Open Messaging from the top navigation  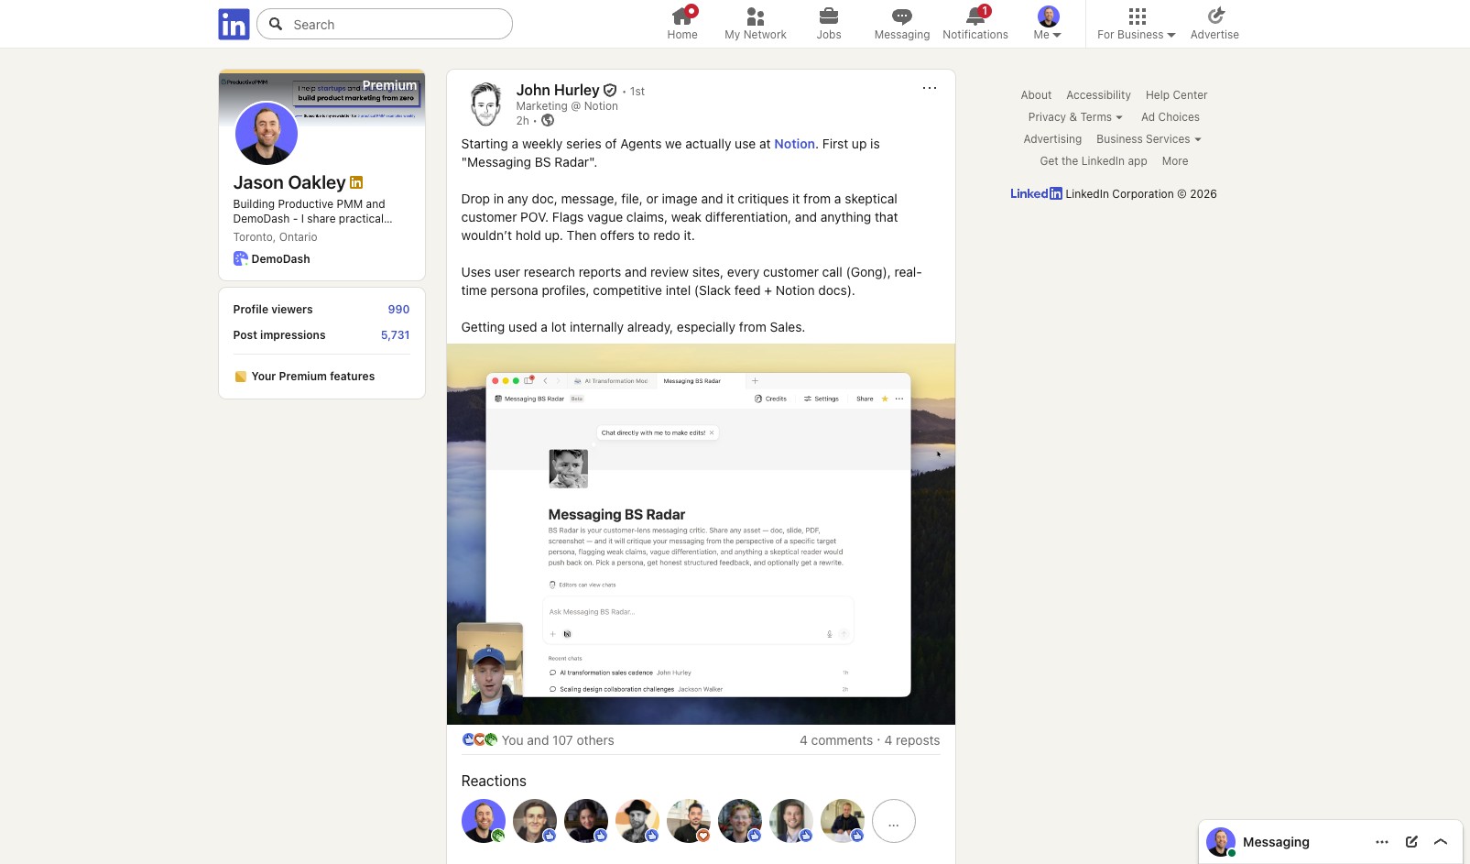[902, 24]
